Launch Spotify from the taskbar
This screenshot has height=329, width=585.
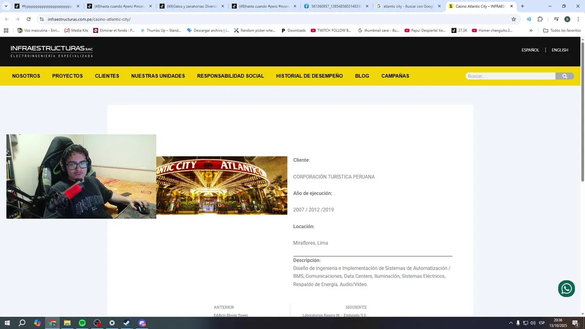[x=82, y=323]
